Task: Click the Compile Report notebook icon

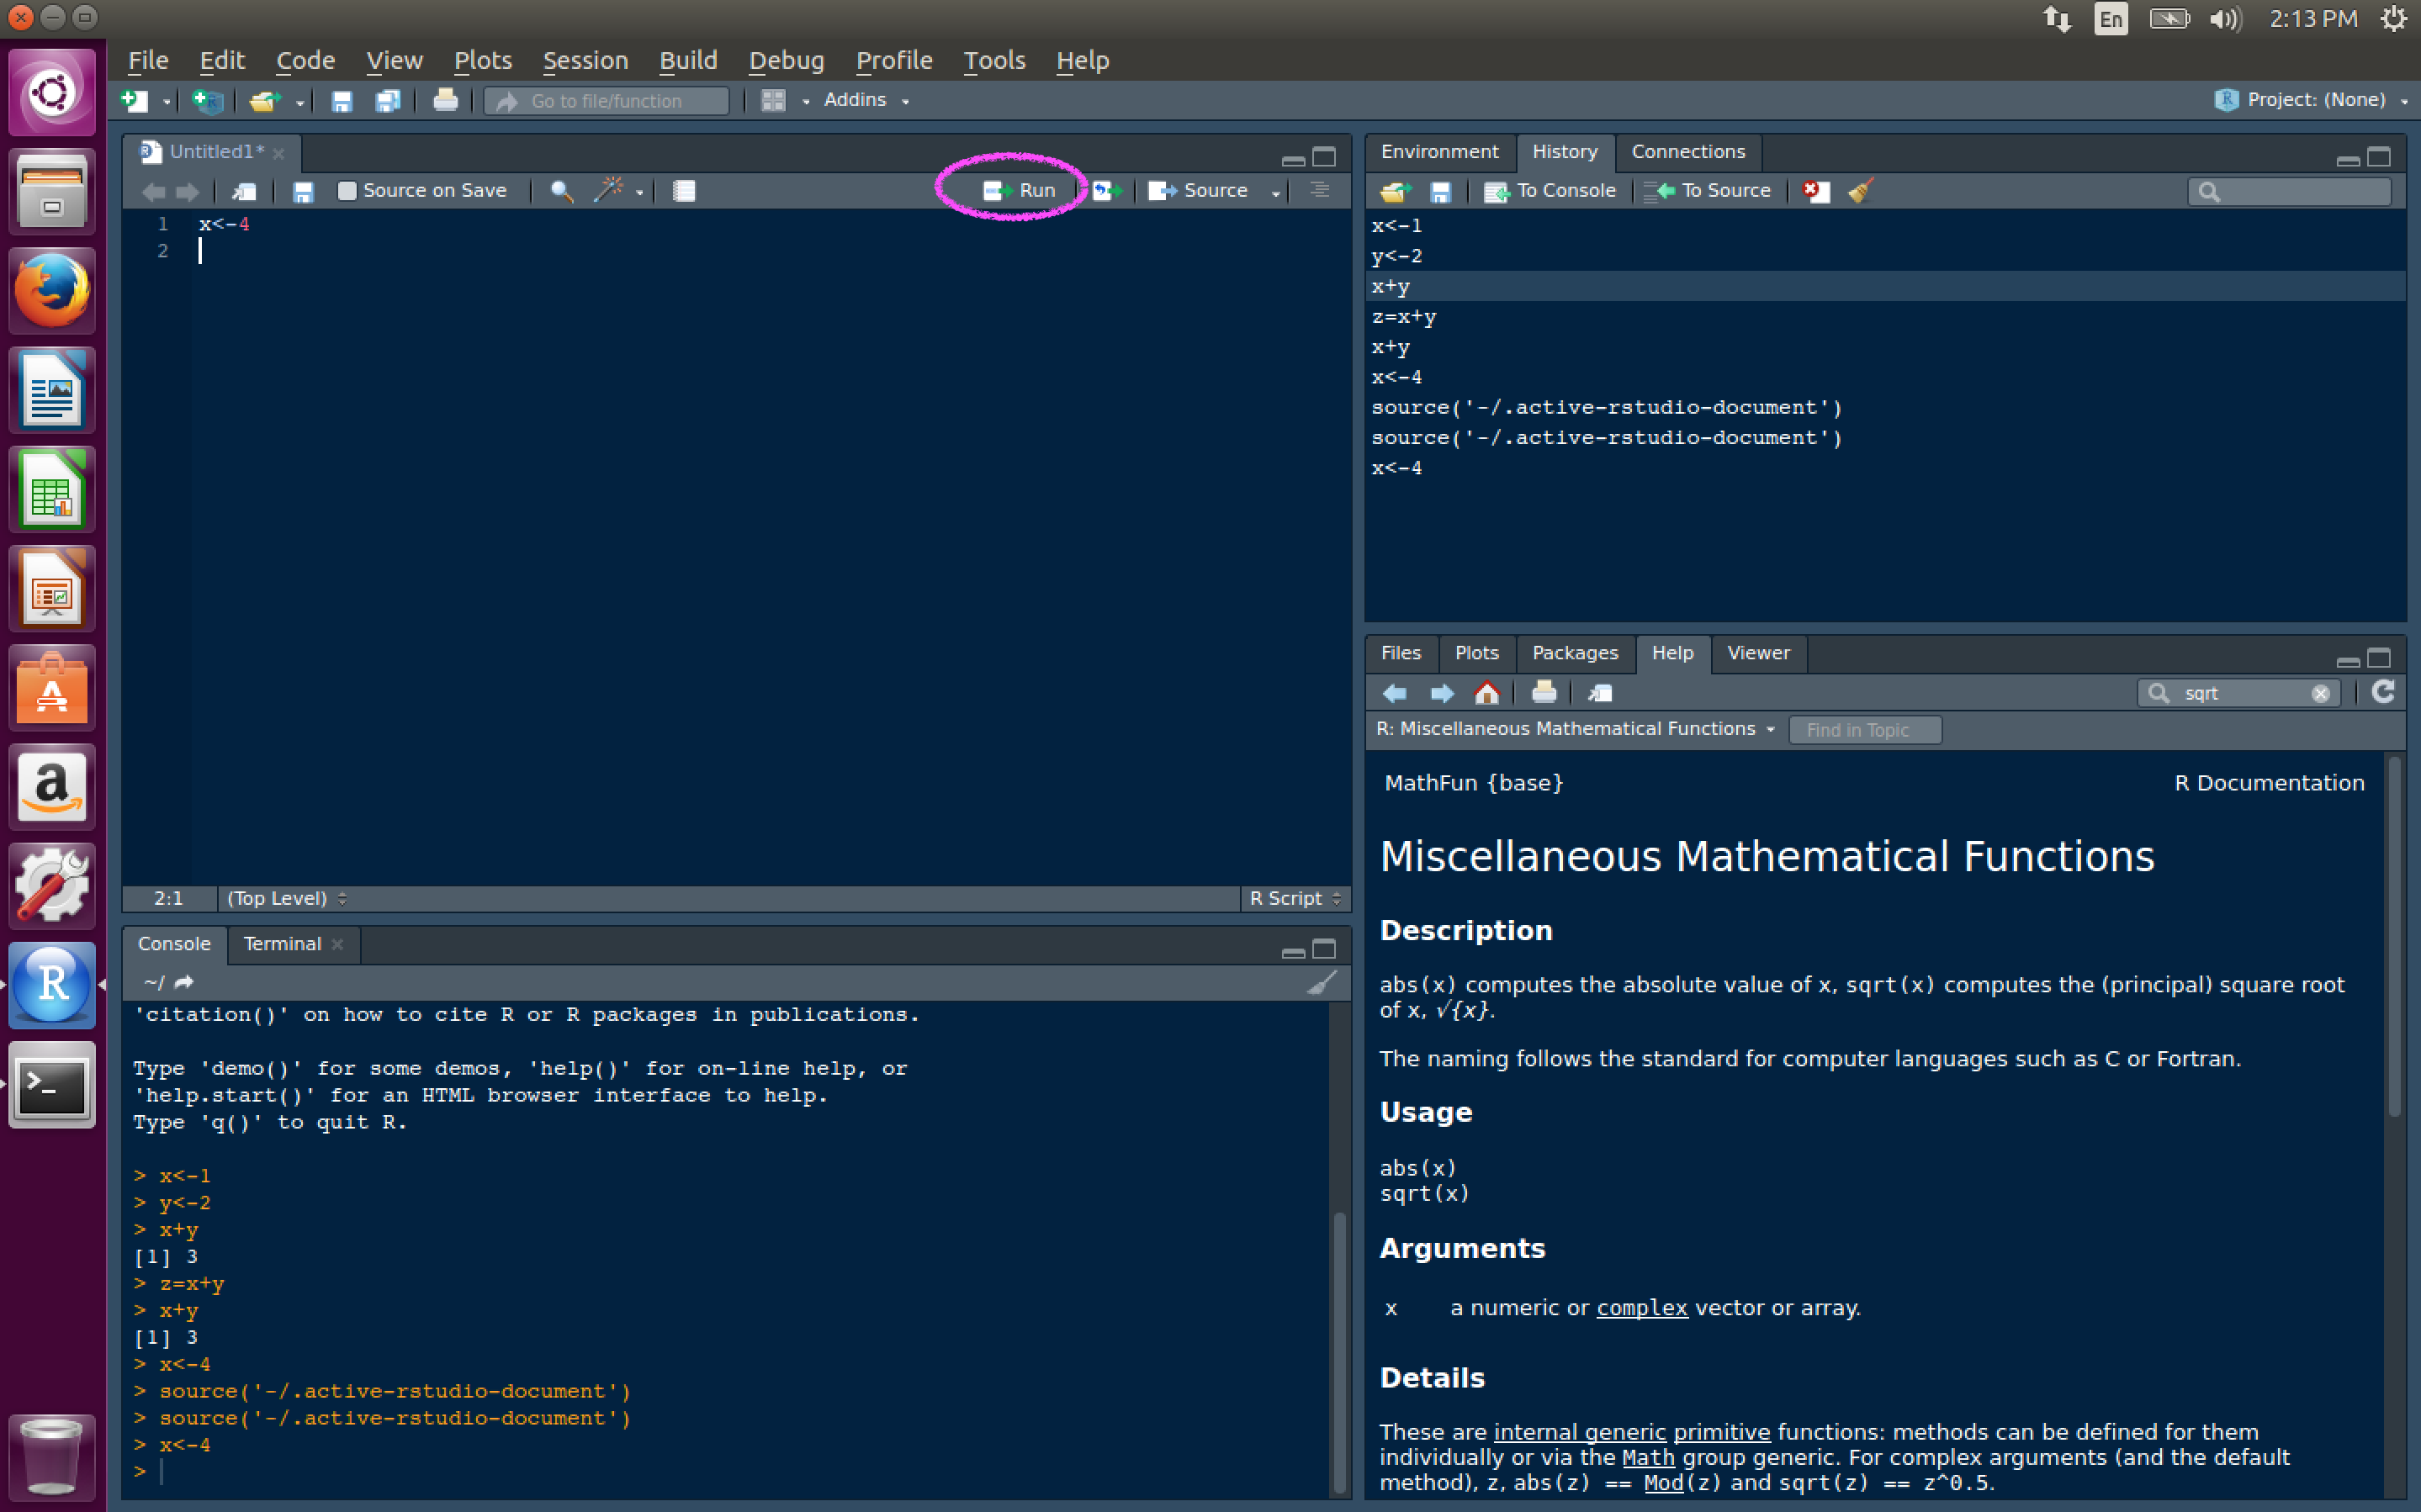Action: coord(684,190)
